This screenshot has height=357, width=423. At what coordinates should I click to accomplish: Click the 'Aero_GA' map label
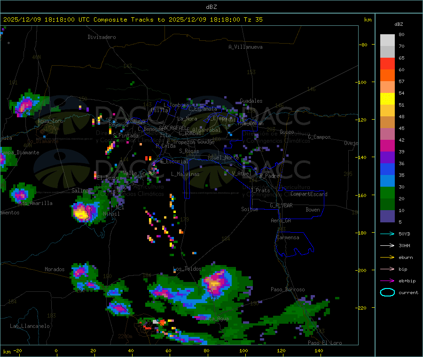(x=281, y=220)
